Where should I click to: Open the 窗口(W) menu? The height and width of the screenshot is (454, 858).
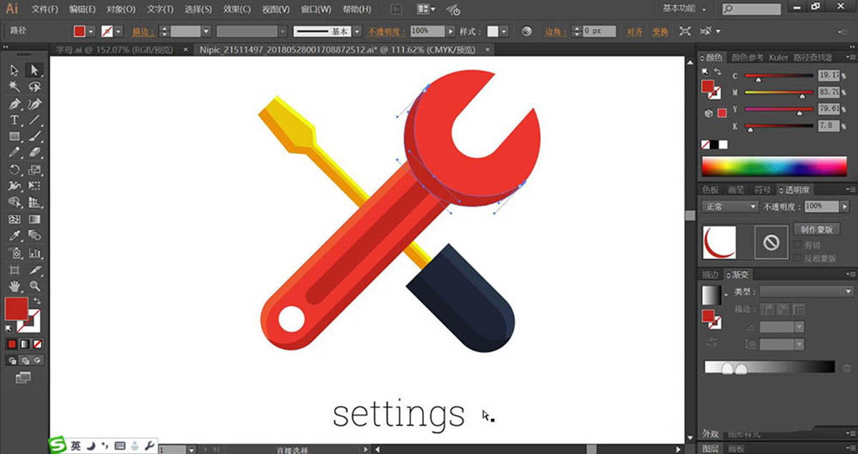(315, 9)
